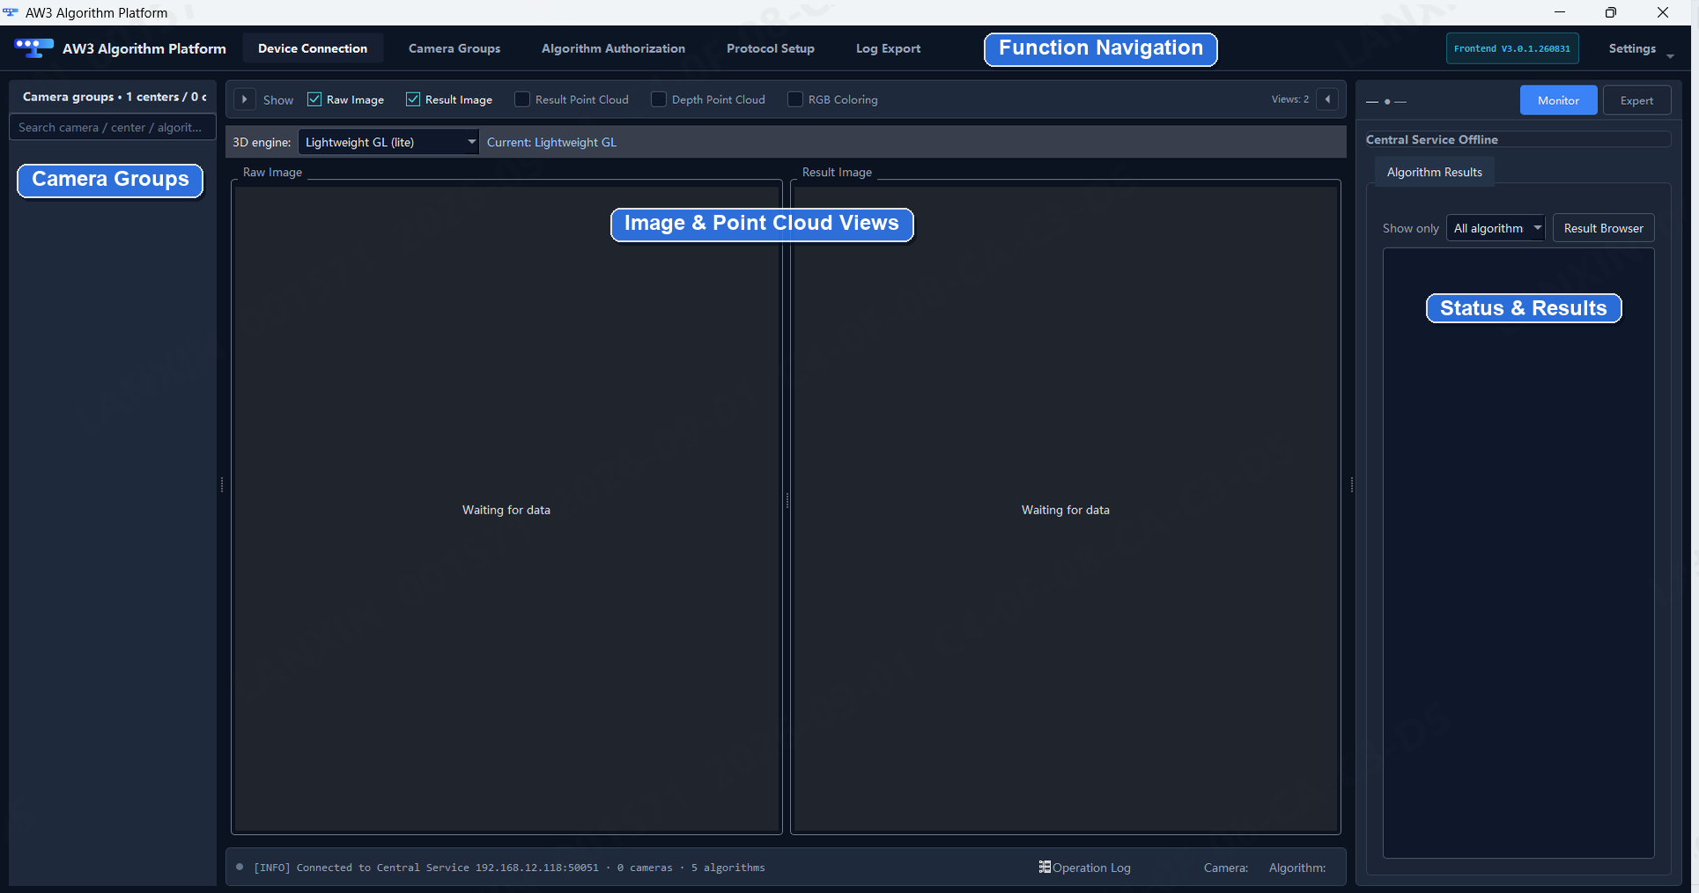The height and width of the screenshot is (893, 1699).
Task: Click the dash-dot-dash status indicator left of Monitor
Action: tap(1386, 101)
